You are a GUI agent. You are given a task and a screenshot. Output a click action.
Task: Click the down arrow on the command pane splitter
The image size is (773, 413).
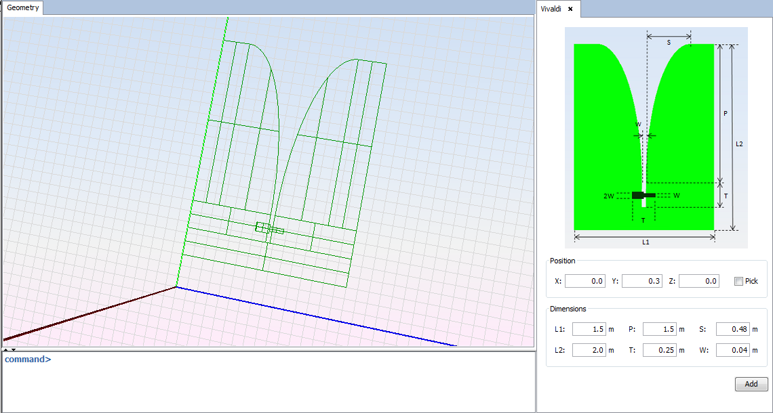coord(13,349)
